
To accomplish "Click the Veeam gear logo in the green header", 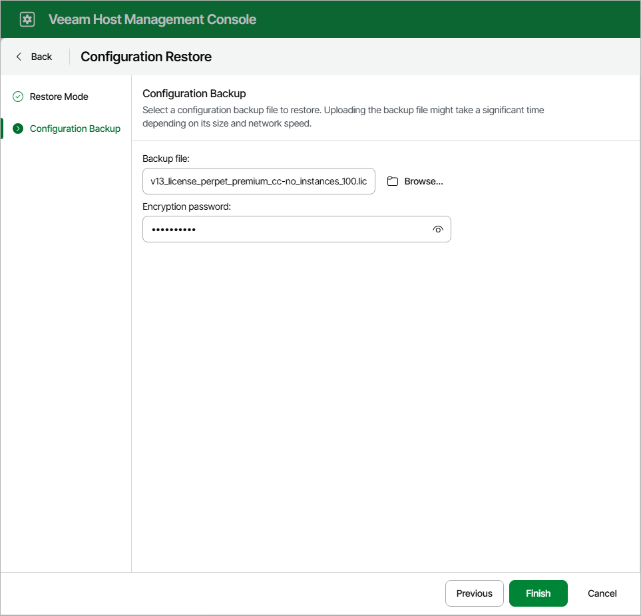I will click(27, 19).
